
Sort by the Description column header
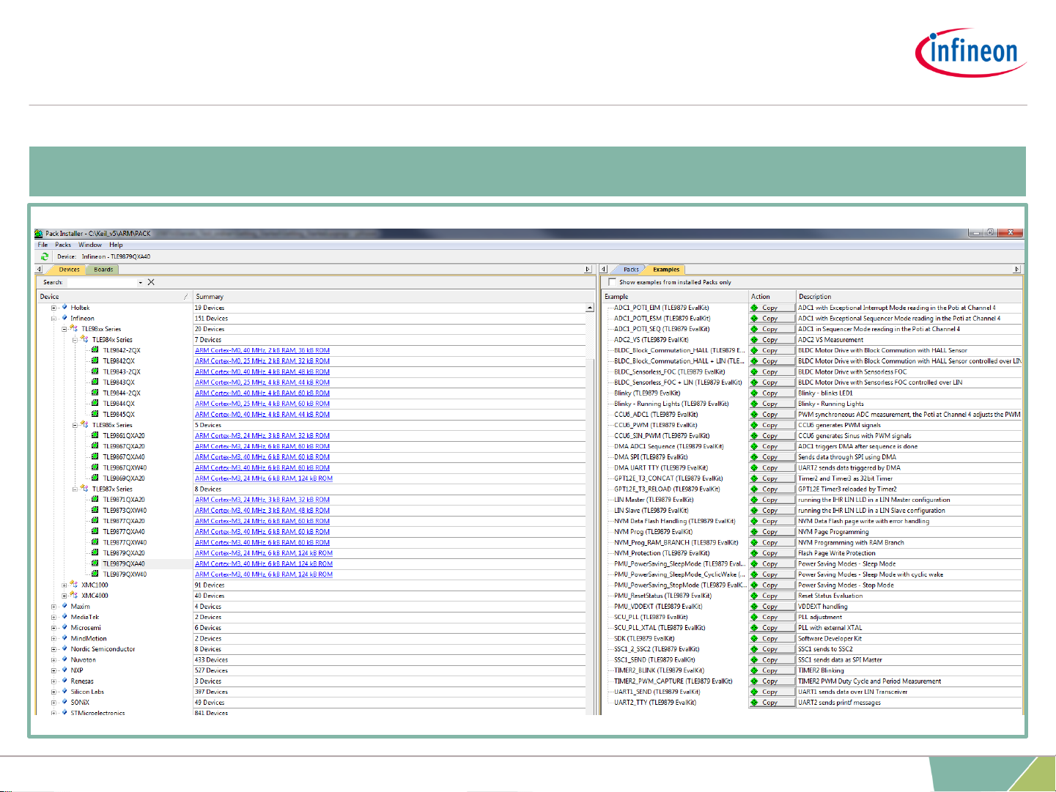point(909,297)
